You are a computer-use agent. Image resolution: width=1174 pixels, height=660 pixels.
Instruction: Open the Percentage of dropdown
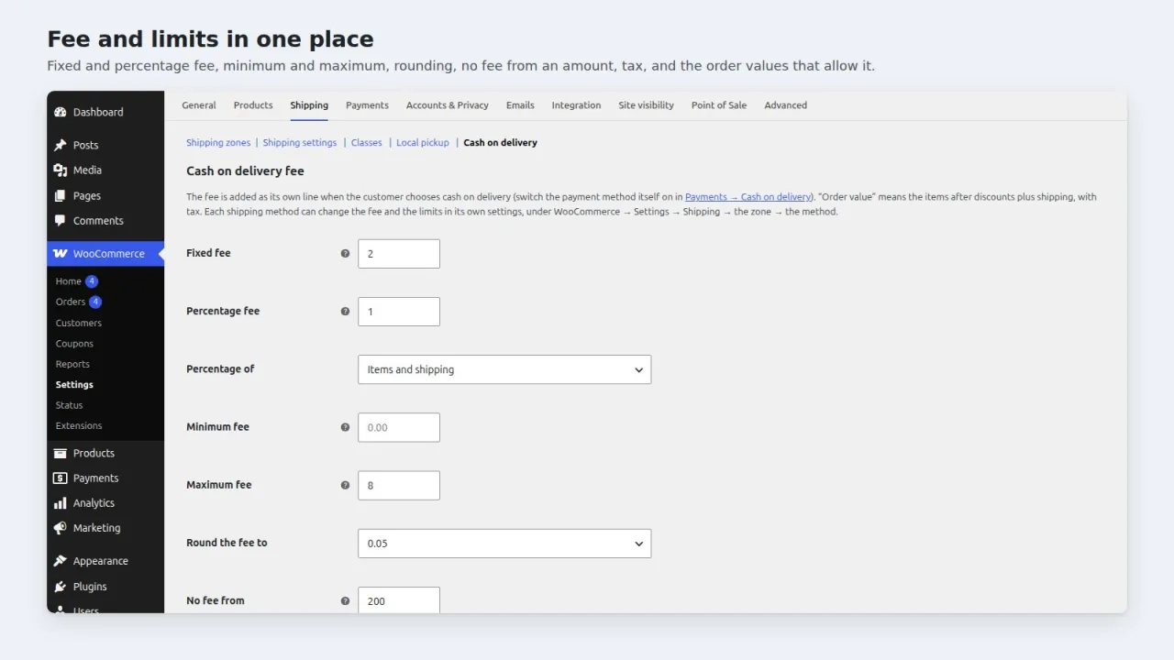[x=504, y=369]
